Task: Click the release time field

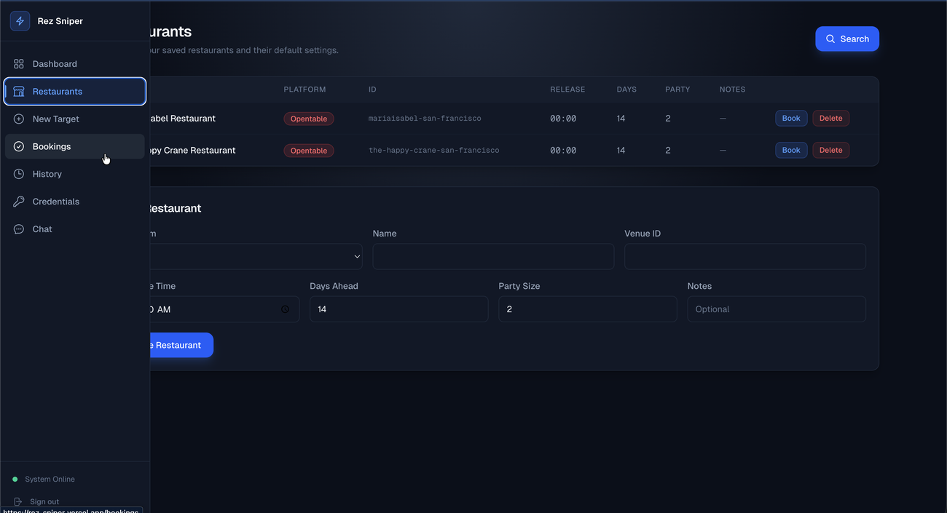Action: click(x=224, y=309)
